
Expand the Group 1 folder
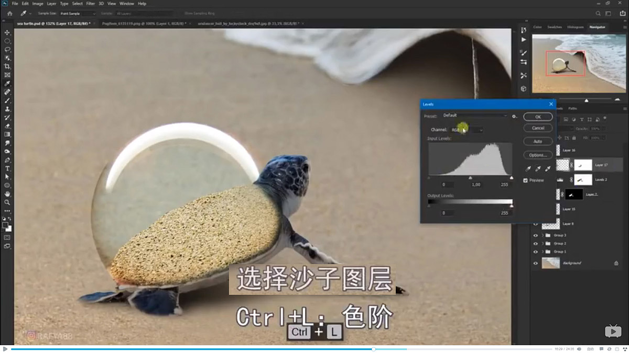543,251
